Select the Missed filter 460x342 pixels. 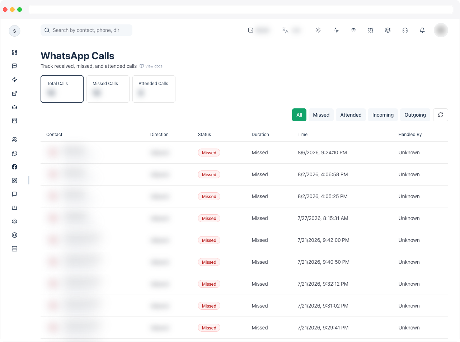pos(321,115)
